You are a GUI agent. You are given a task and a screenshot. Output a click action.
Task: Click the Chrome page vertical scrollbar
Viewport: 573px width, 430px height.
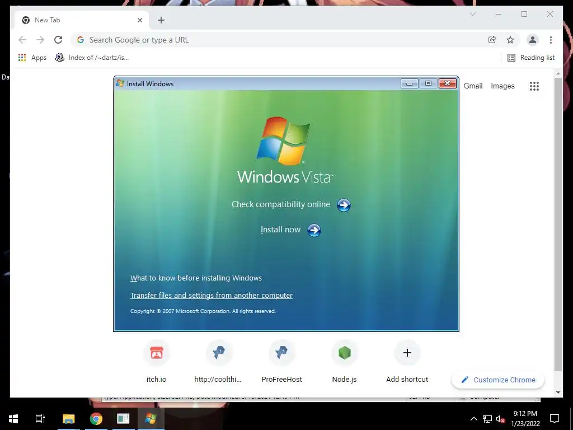click(558, 224)
